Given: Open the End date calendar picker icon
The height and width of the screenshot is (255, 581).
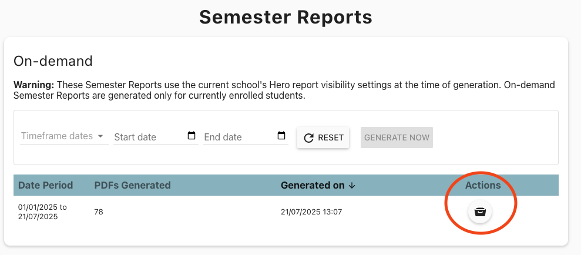Looking at the screenshot, I should tap(281, 136).
